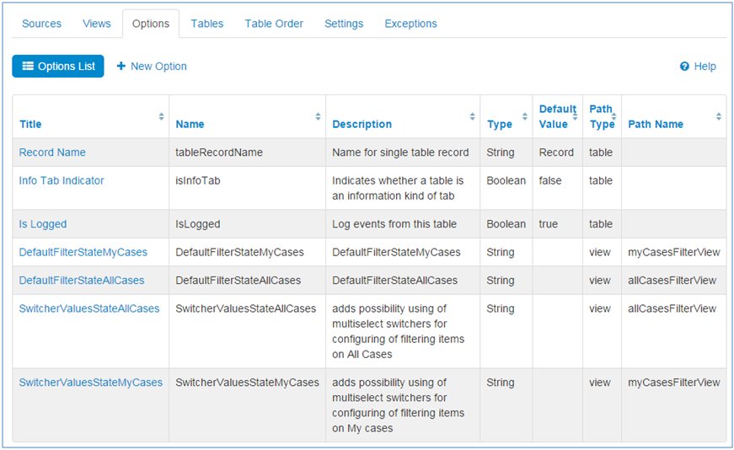
Task: Click the sort arrows in Path Name column
Action: (718, 117)
